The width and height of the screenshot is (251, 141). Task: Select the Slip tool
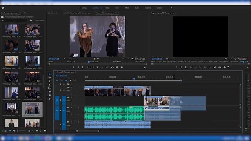pyautogui.click(x=50, y=88)
